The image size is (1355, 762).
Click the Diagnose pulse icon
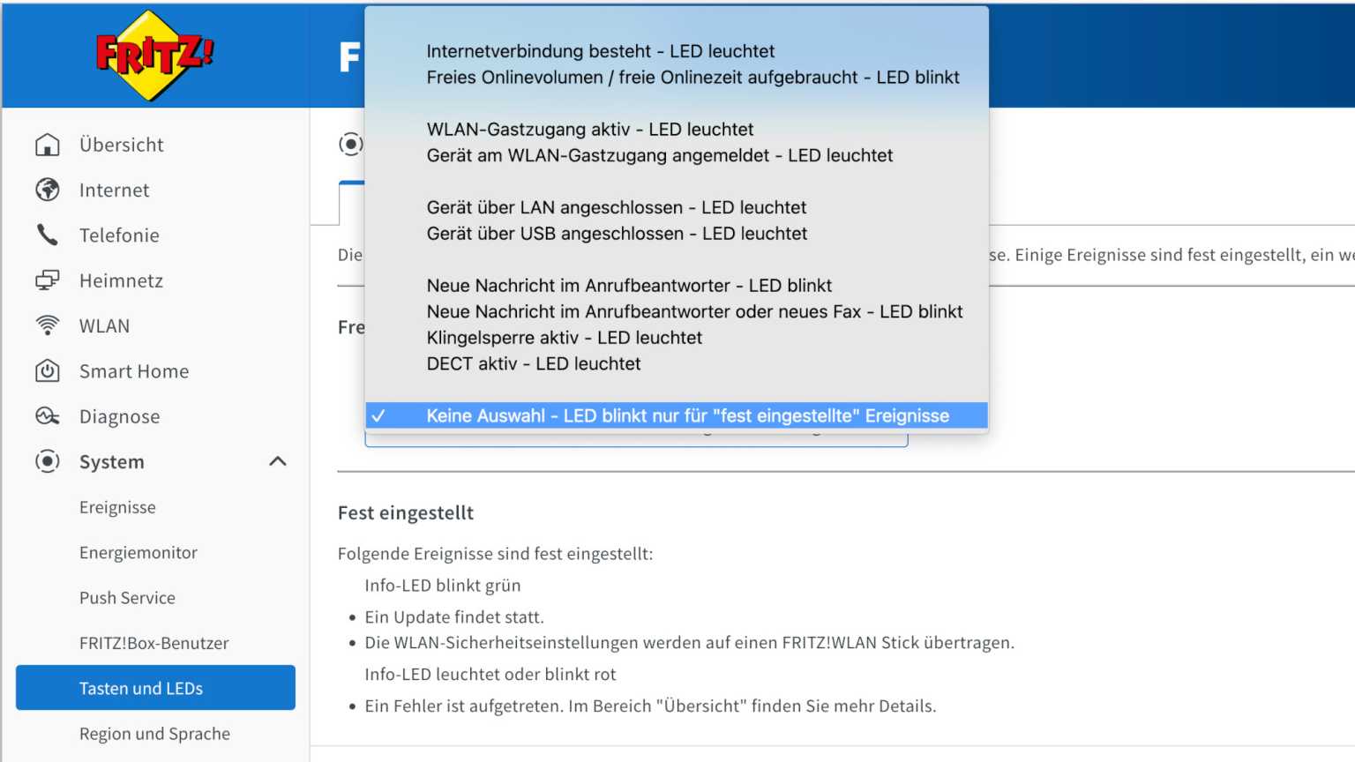[48, 416]
